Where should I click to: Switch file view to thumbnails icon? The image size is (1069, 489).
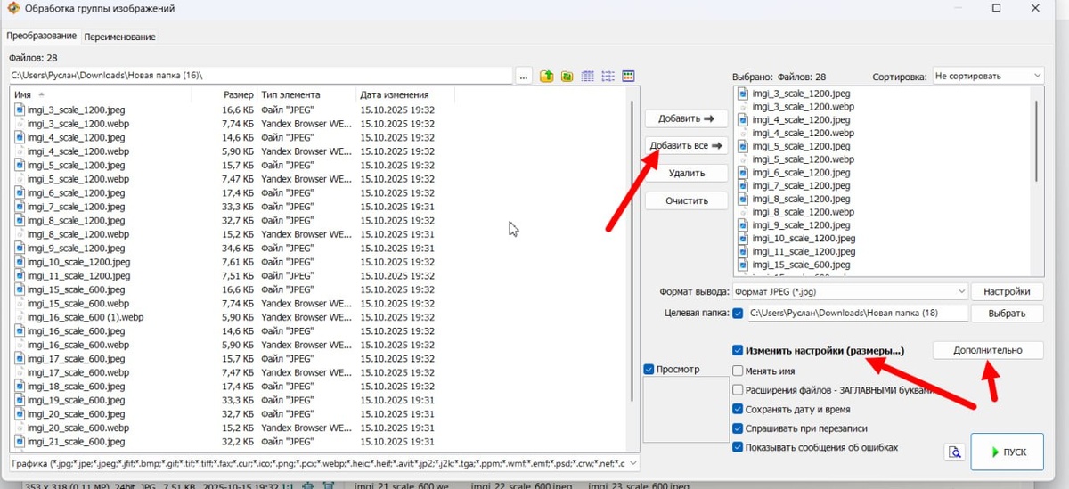click(x=628, y=77)
